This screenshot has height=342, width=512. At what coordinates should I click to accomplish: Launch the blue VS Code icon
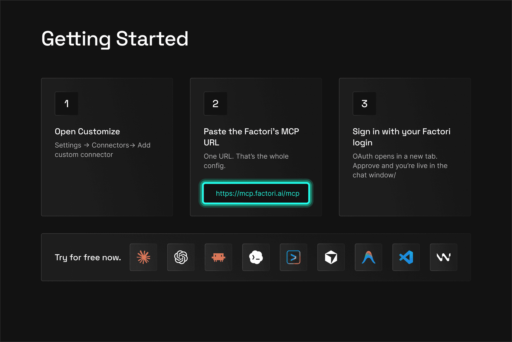[406, 257]
